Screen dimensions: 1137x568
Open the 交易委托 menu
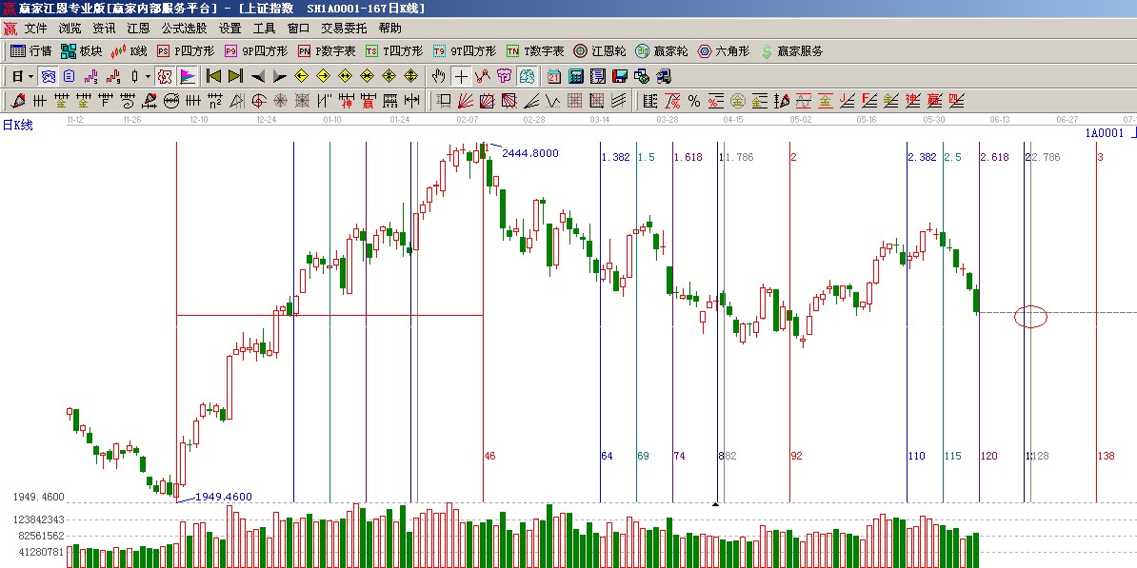coord(344,29)
